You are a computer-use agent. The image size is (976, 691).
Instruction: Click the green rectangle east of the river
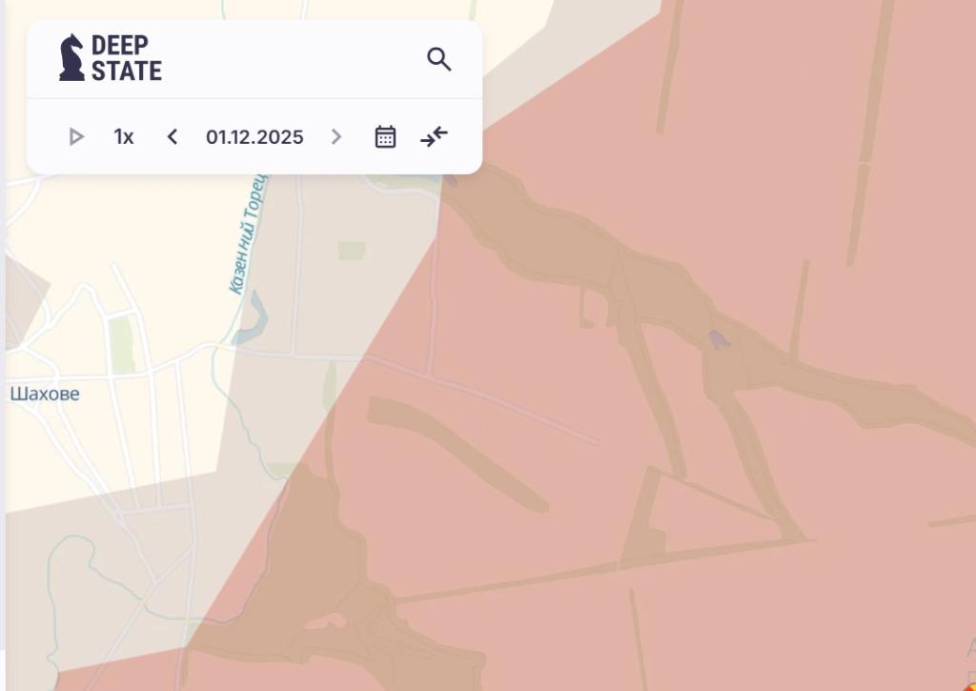[x=352, y=251]
